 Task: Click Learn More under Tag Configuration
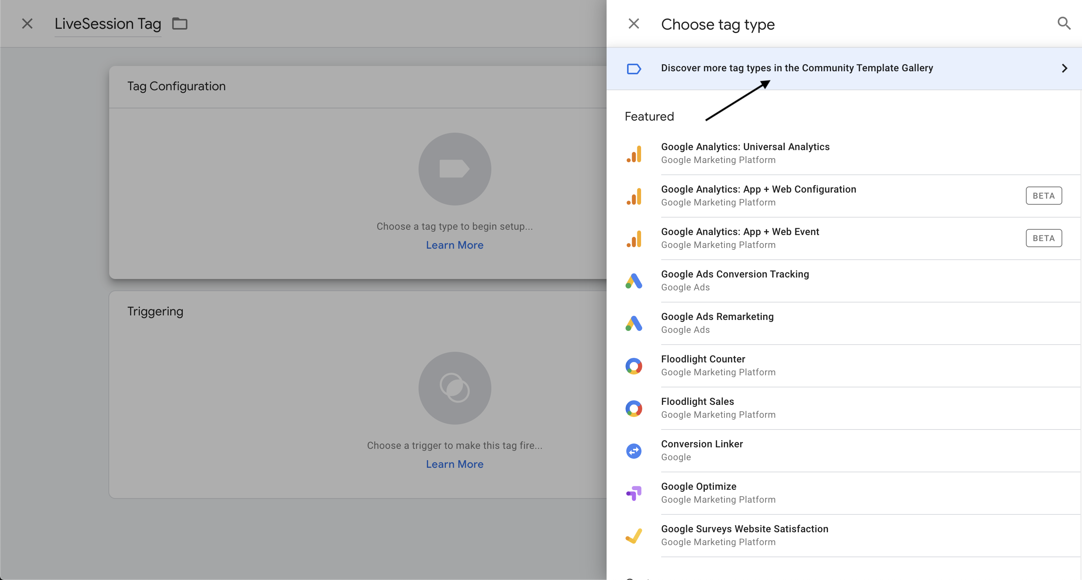(455, 245)
